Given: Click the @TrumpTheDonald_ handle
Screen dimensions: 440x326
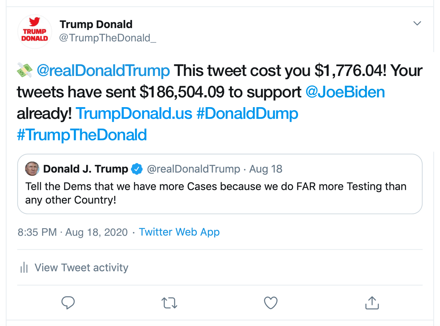Looking at the screenshot, I should [x=108, y=38].
